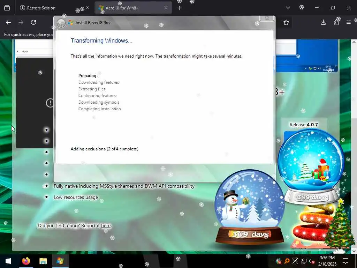Screen dimensions: 357x268
Task: Open Firefox View in the tab bar
Action: [x=7, y=8]
